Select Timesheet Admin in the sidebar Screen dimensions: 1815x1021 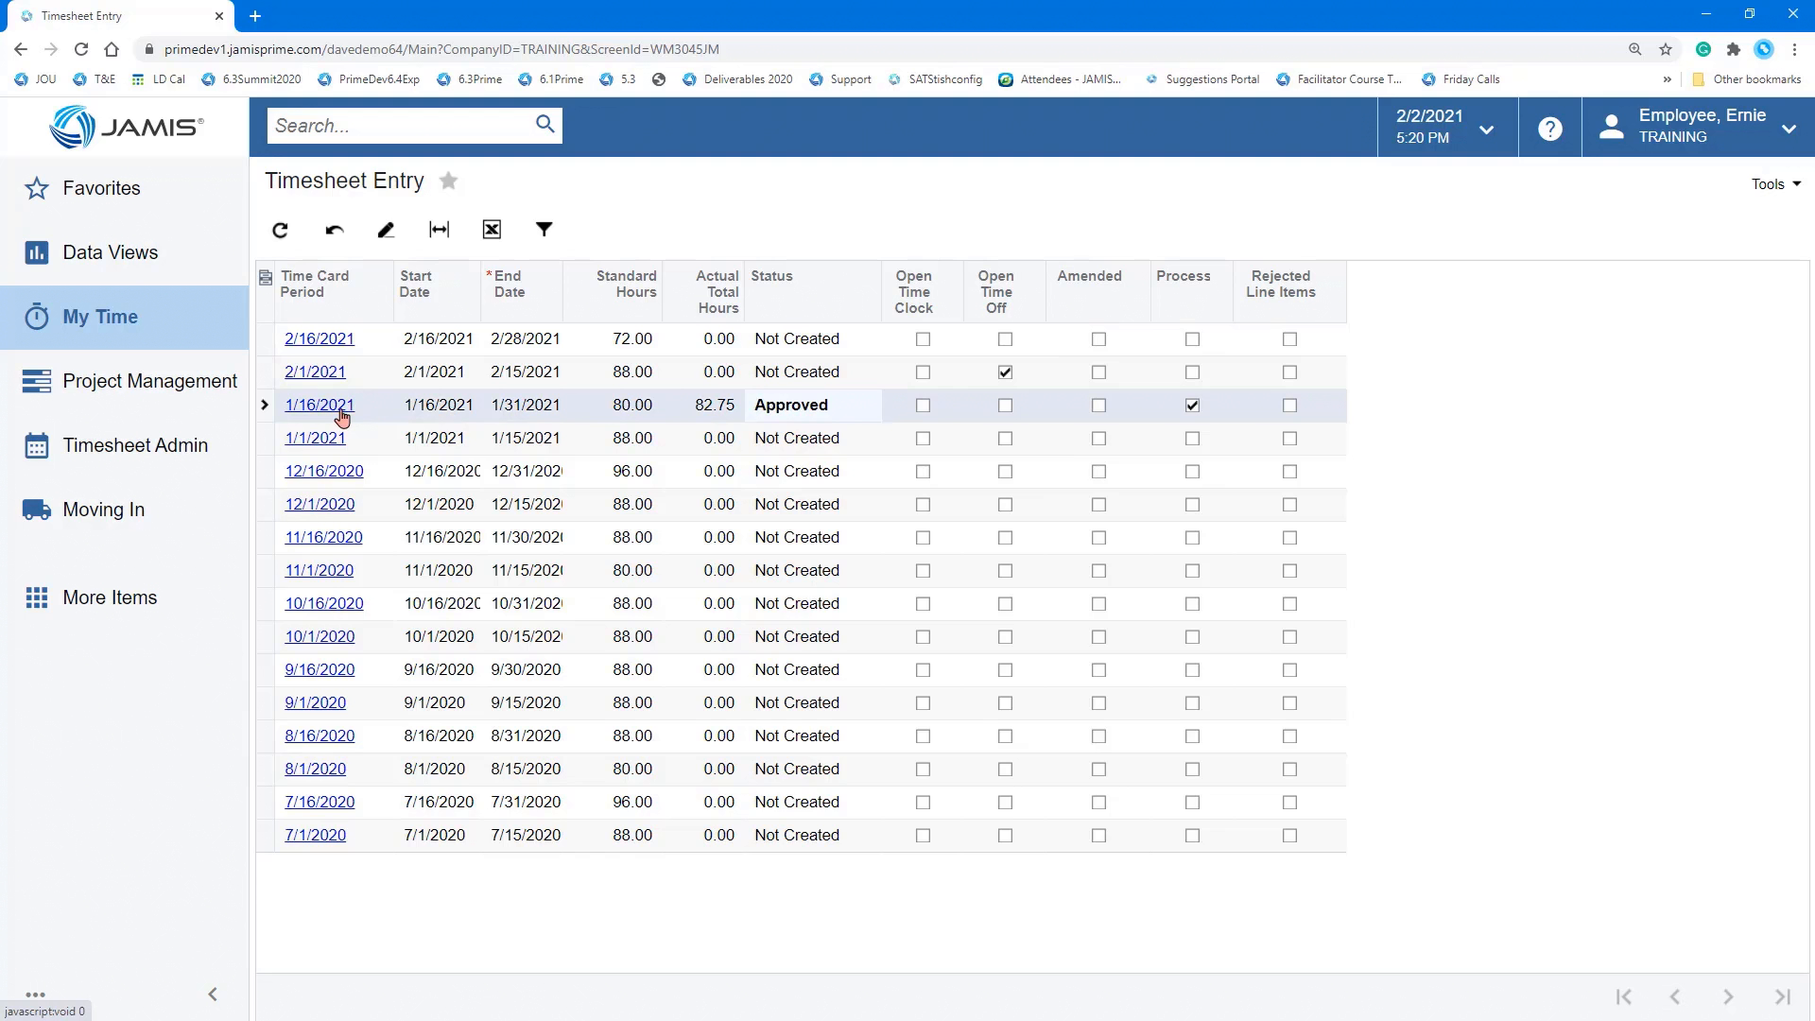[x=135, y=444]
